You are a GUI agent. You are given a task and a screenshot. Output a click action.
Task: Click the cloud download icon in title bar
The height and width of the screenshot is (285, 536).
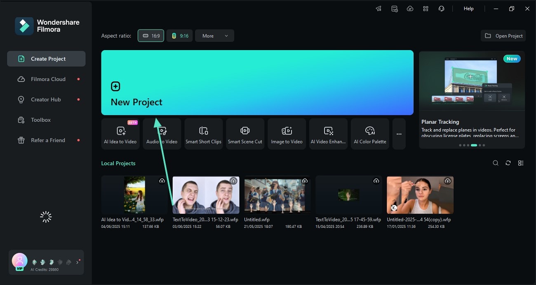click(410, 9)
